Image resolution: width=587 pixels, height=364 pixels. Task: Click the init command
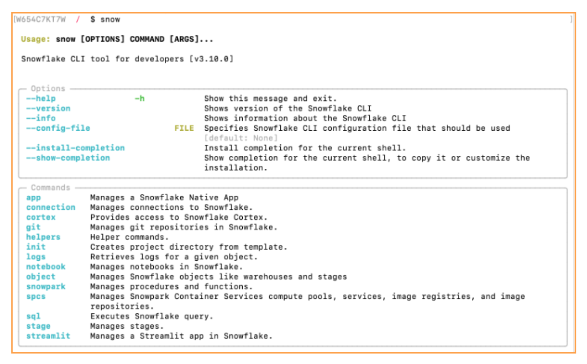(x=36, y=247)
